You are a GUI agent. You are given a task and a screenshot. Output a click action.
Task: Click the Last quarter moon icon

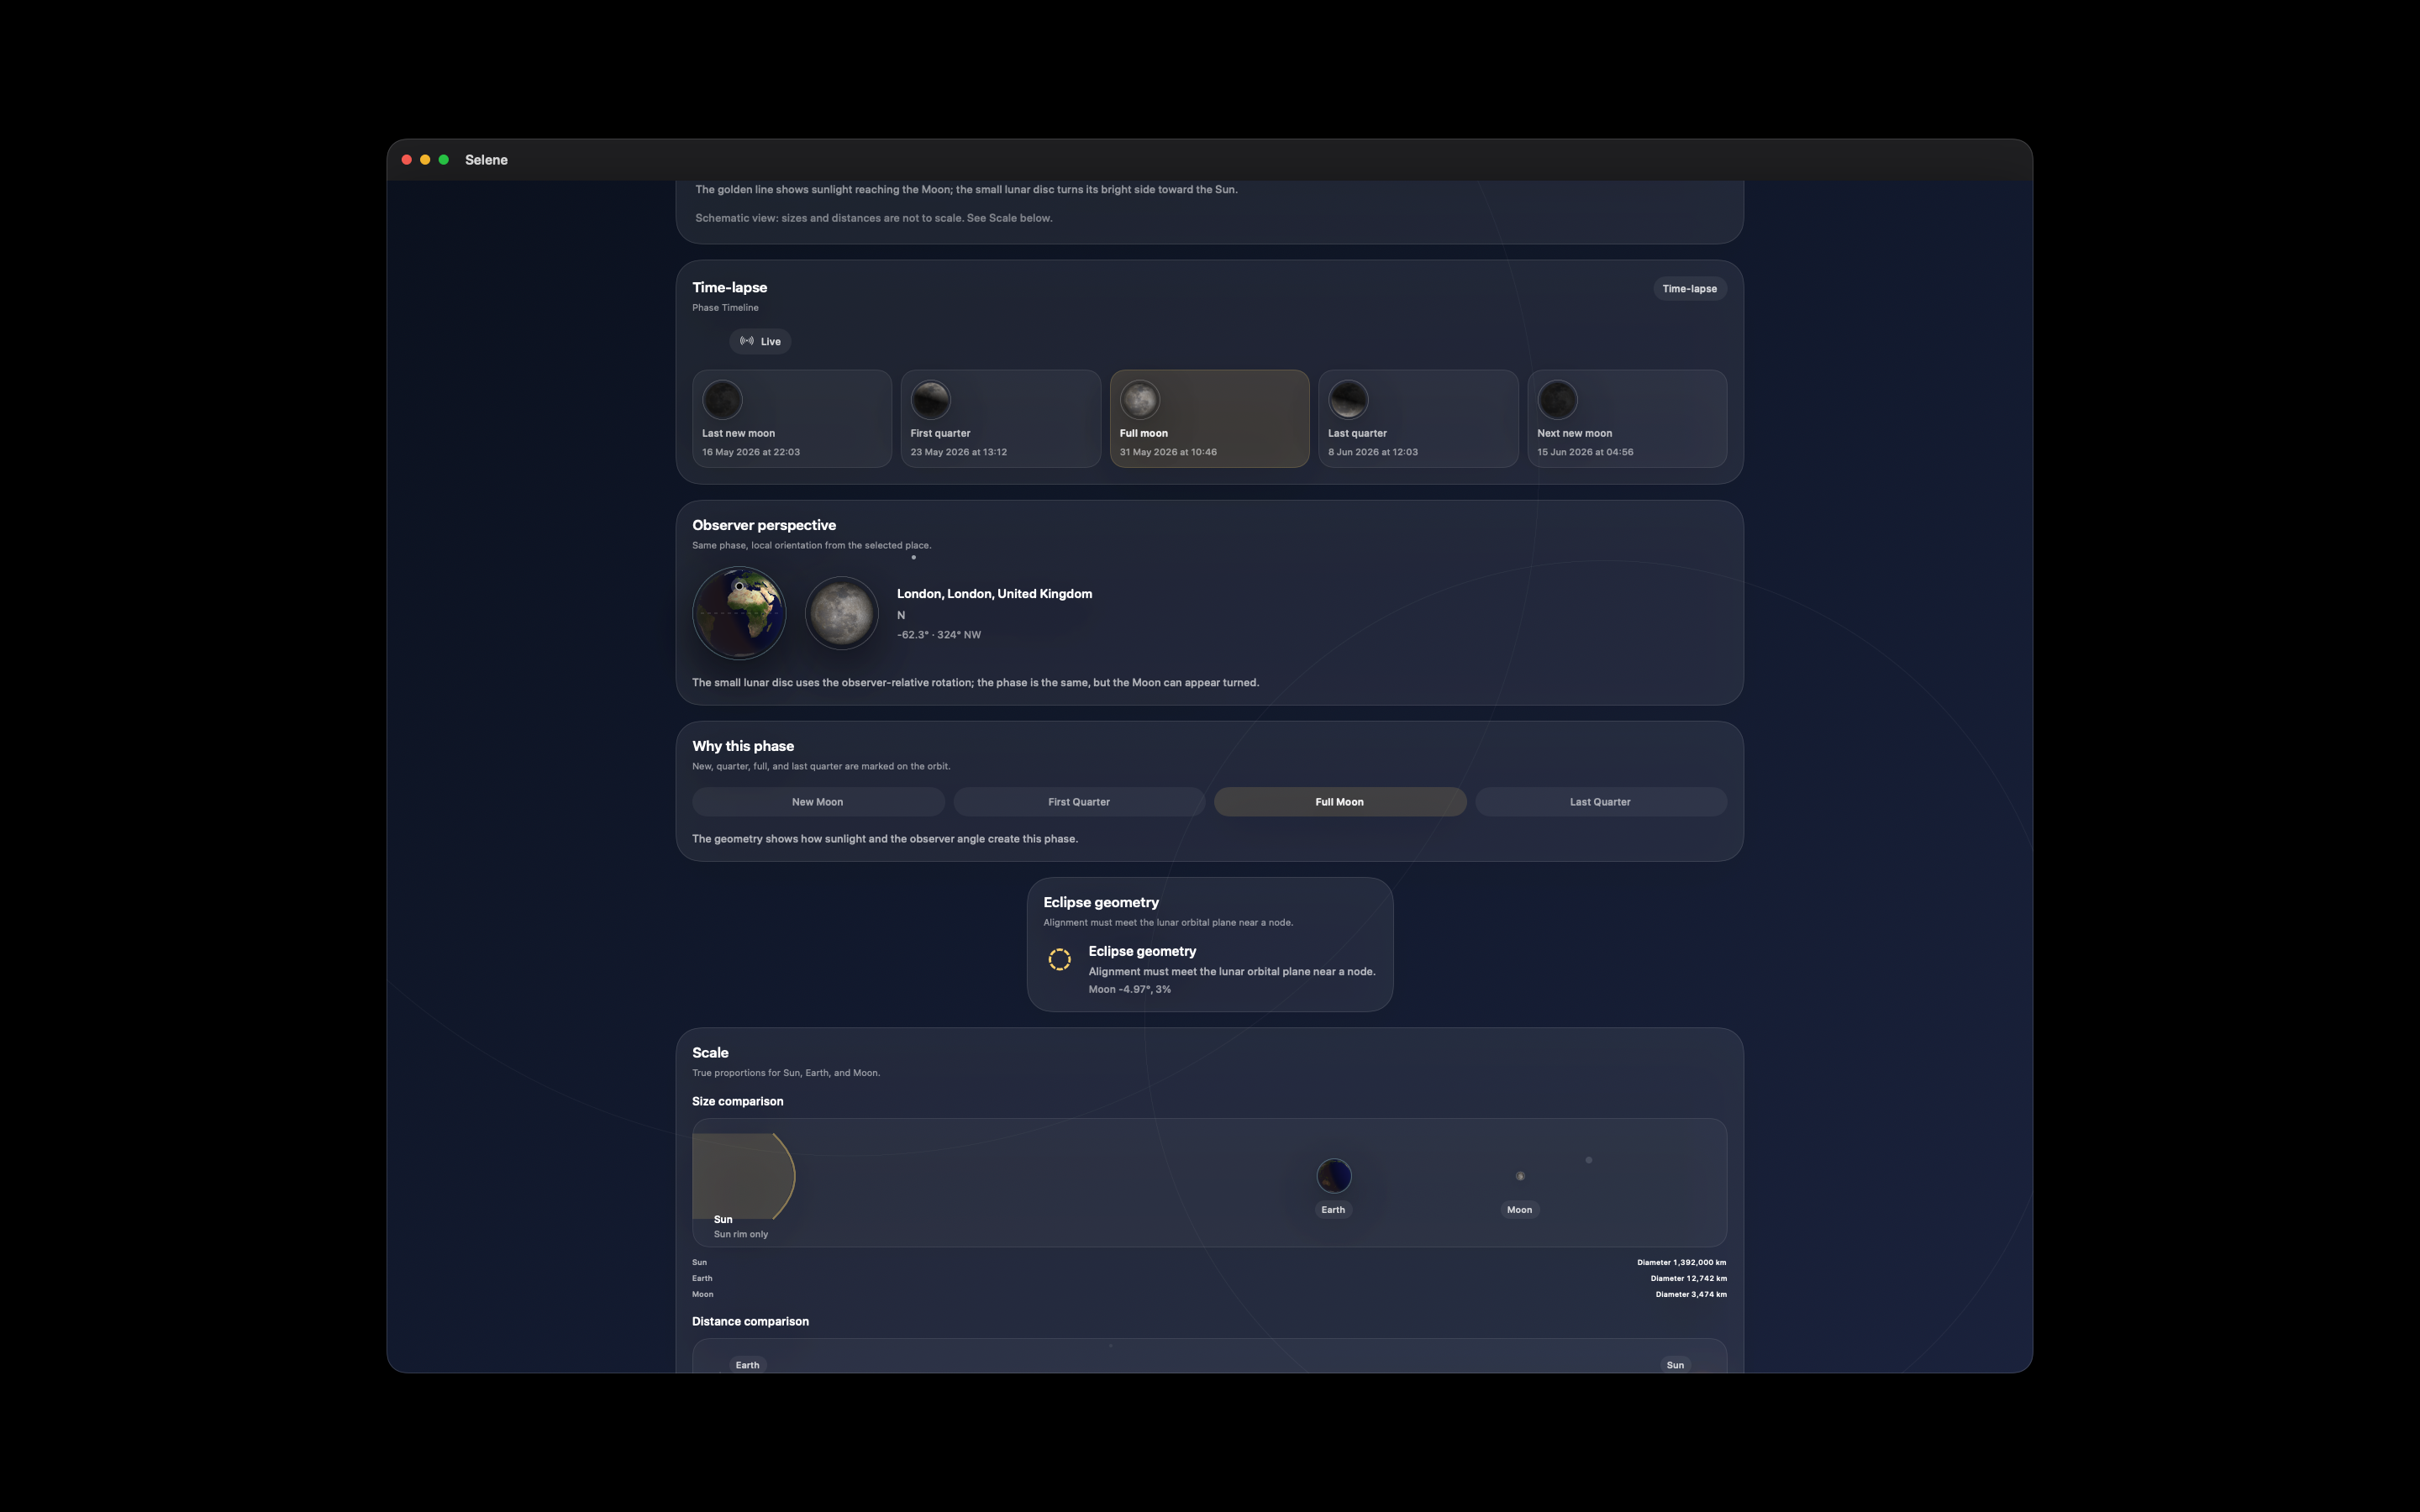1348,400
